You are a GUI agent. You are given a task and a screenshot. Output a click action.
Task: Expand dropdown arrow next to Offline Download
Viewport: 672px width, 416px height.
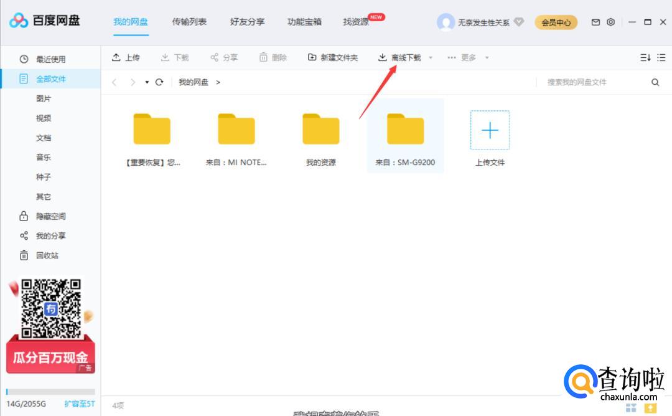(x=431, y=58)
